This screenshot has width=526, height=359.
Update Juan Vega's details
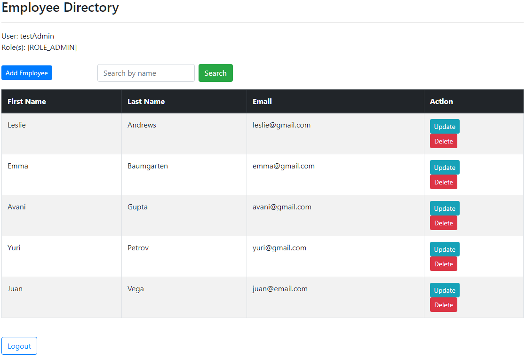[x=445, y=290]
